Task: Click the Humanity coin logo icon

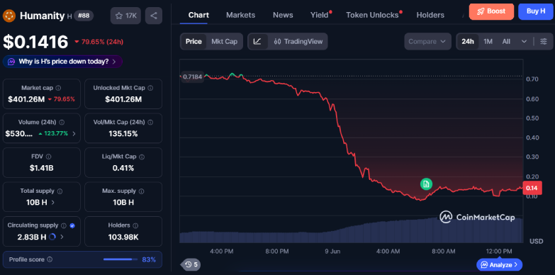Action: click(9, 16)
